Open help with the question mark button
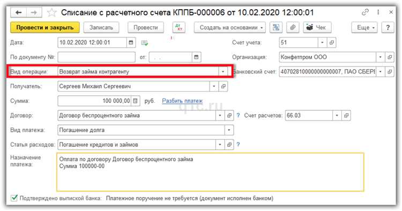This screenshot has height=211, width=402. [x=388, y=27]
